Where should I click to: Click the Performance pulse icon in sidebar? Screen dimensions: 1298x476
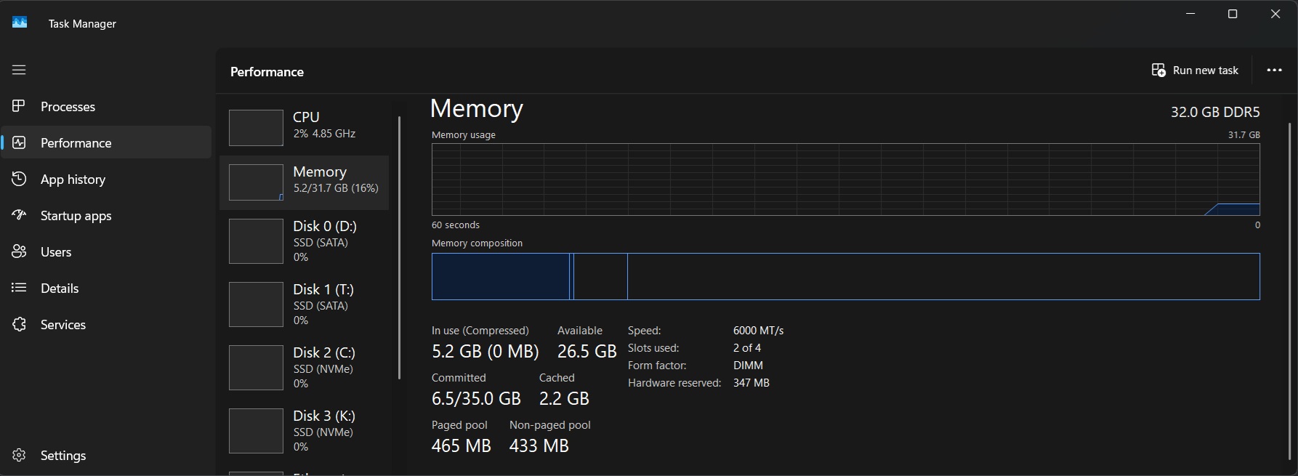[x=19, y=142]
